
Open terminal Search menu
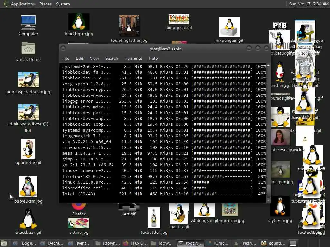click(112, 59)
